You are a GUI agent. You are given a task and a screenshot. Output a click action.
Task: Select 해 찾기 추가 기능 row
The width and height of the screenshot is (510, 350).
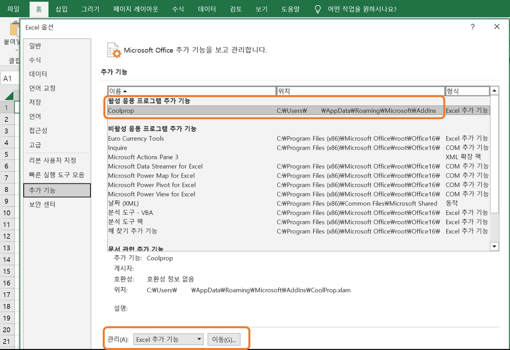298,231
